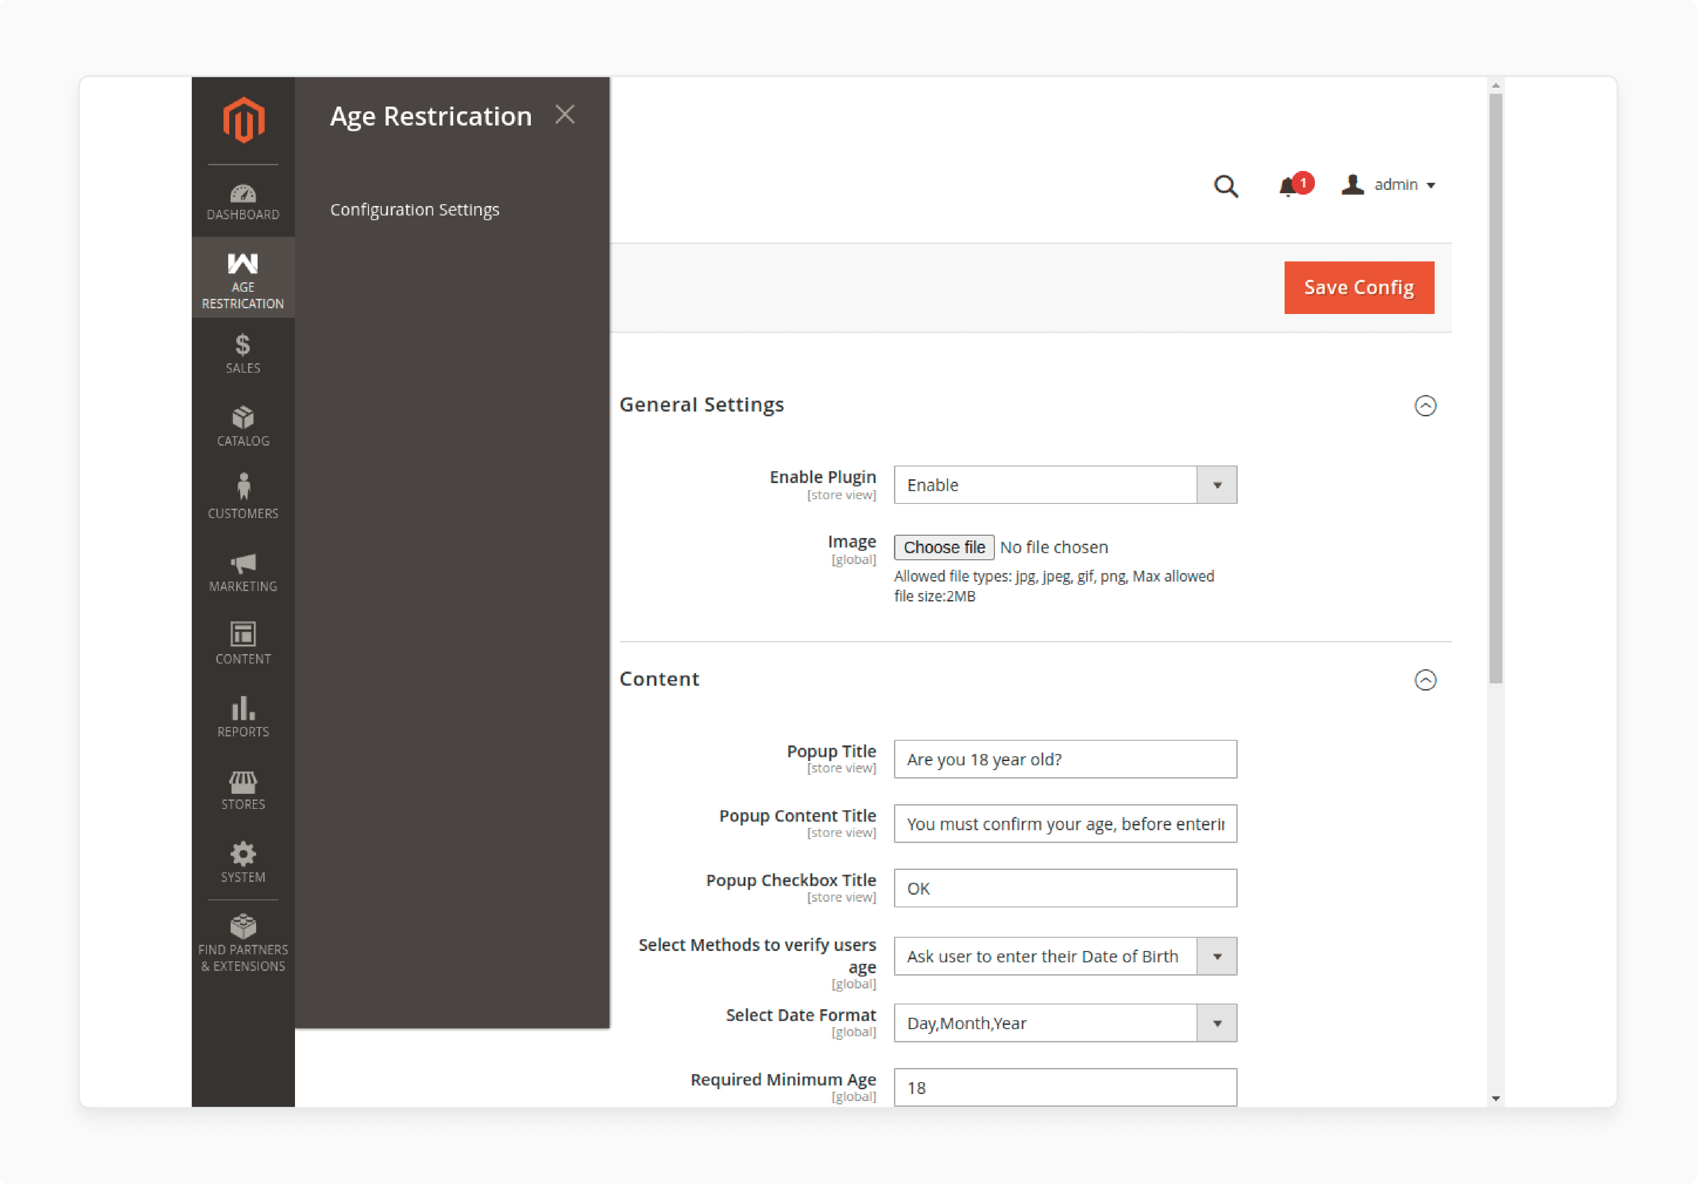The width and height of the screenshot is (1697, 1184).
Task: Click the vertical scrollbar thumb
Action: coord(1495,388)
